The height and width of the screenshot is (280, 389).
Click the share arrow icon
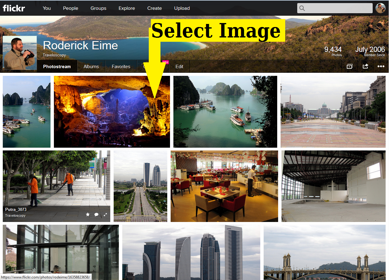point(365,66)
